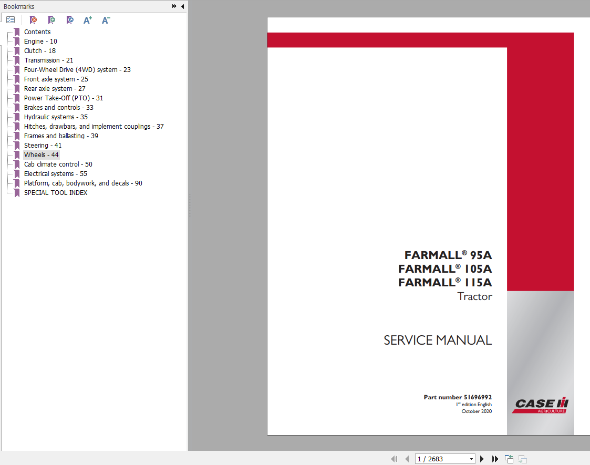The height and width of the screenshot is (465, 590).
Task: Click the purple bookmark icon beside Steering - 41
Action: coord(17,145)
